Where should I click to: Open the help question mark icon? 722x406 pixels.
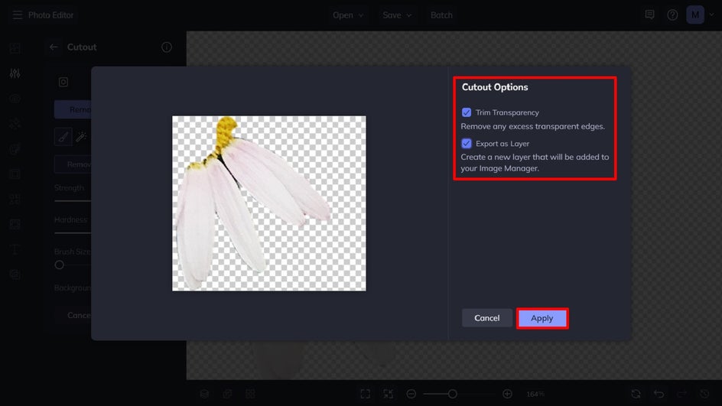672,15
